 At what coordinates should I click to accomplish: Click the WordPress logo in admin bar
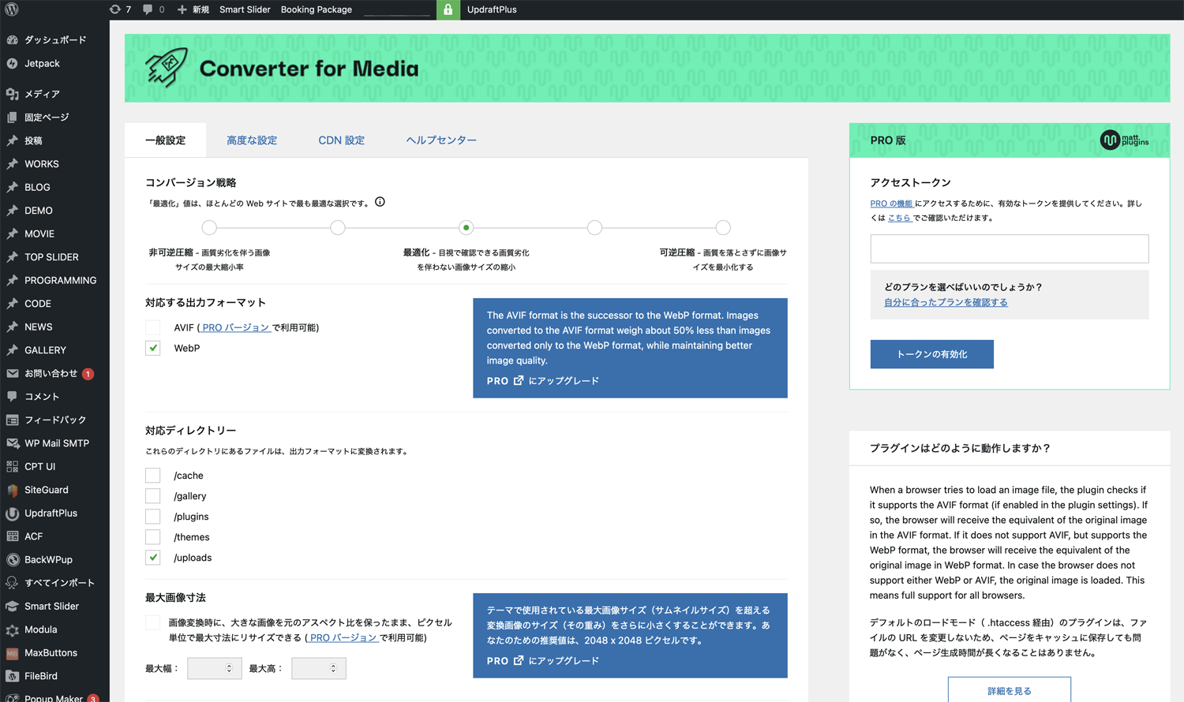click(x=12, y=9)
